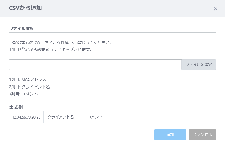The height and width of the screenshot is (146, 225).
Task: Click the 書式例 heading
Action: (x=16, y=107)
